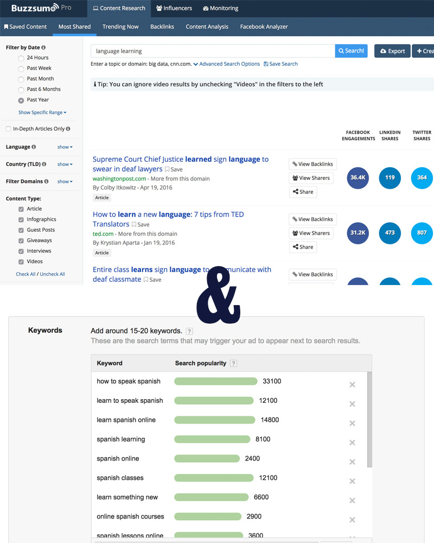The height and width of the screenshot is (543, 434).
Task: Remove the 'how to speak spanish' keyword
Action: 352,385
